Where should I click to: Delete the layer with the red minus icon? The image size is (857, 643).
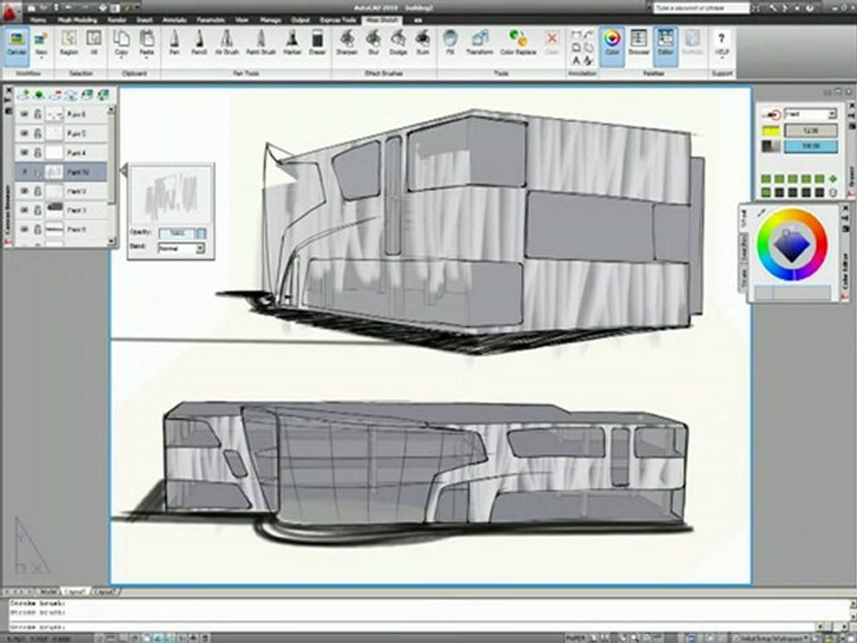pos(55,96)
